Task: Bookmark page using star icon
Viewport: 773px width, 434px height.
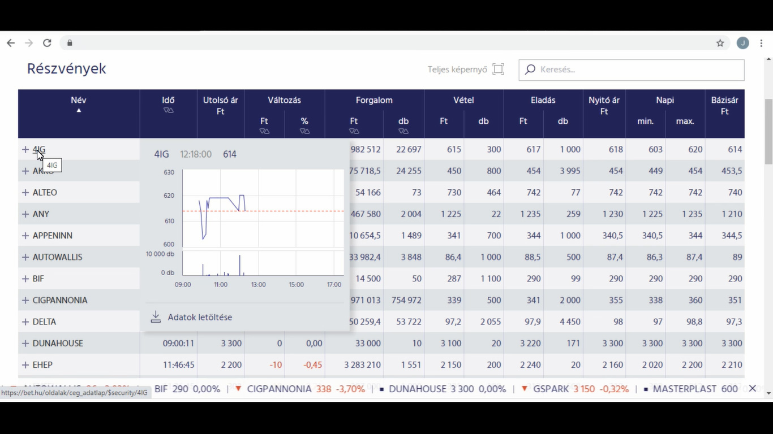Action: point(720,43)
